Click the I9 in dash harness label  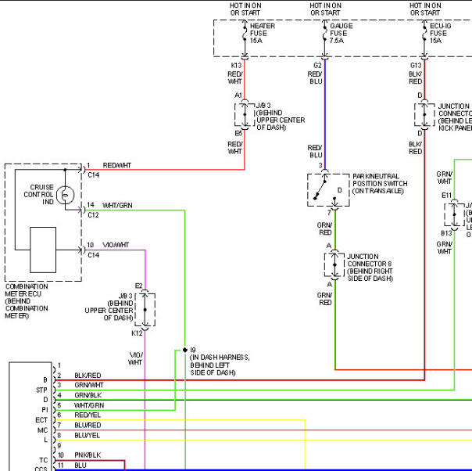point(220,361)
